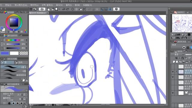Rotate canvas right in Navigator
Screen dimensions: 192x108
pyautogui.click(x=186, y=38)
